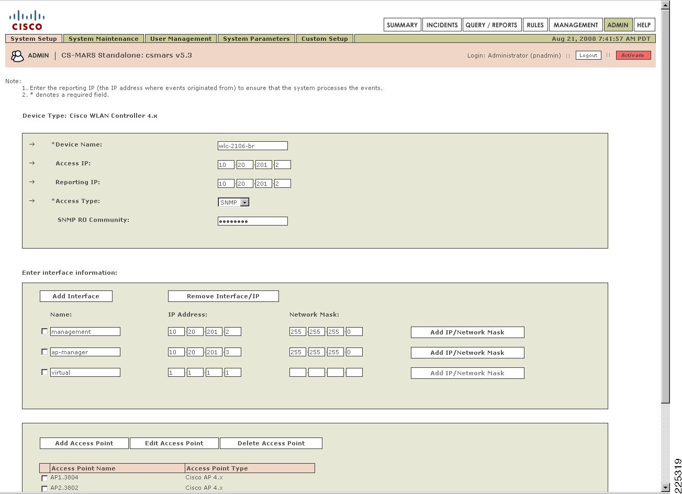The height and width of the screenshot is (494, 682).
Task: Click the first octet of Access IP
Action: tap(226, 165)
